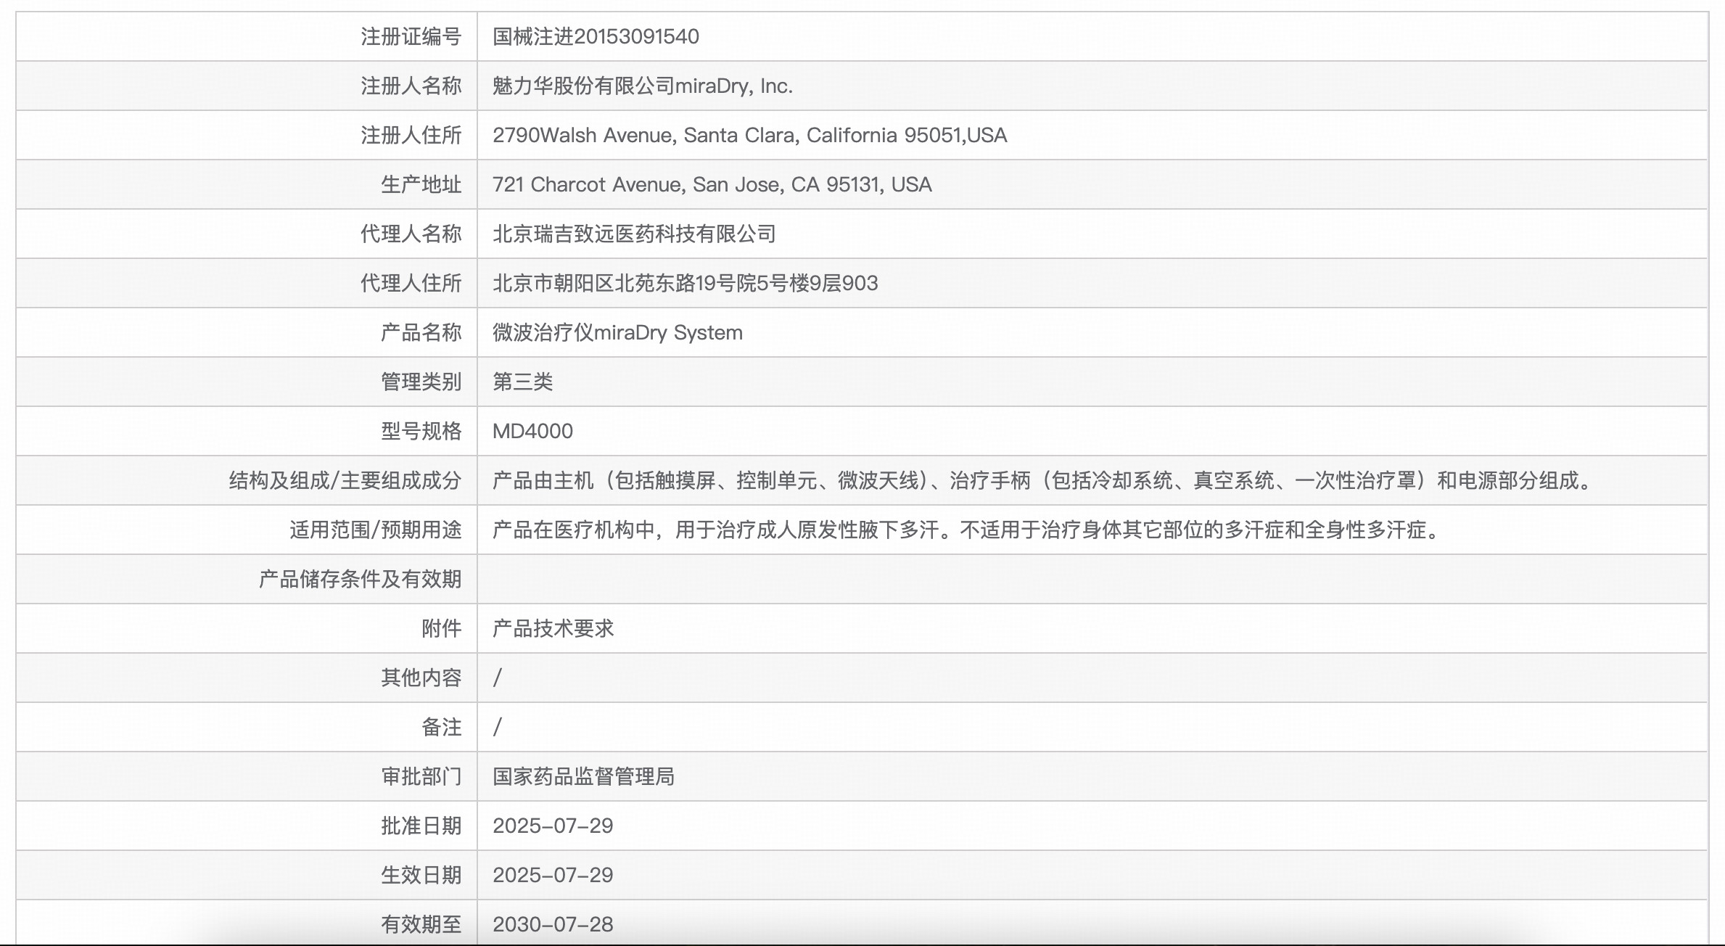Click the 附件 row label

pos(441,629)
